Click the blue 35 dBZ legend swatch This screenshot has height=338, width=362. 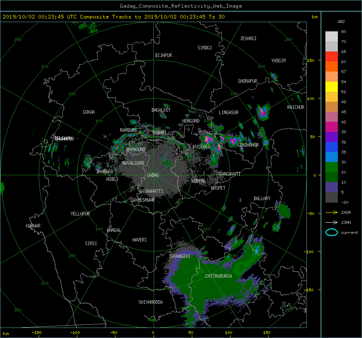pos(331,147)
